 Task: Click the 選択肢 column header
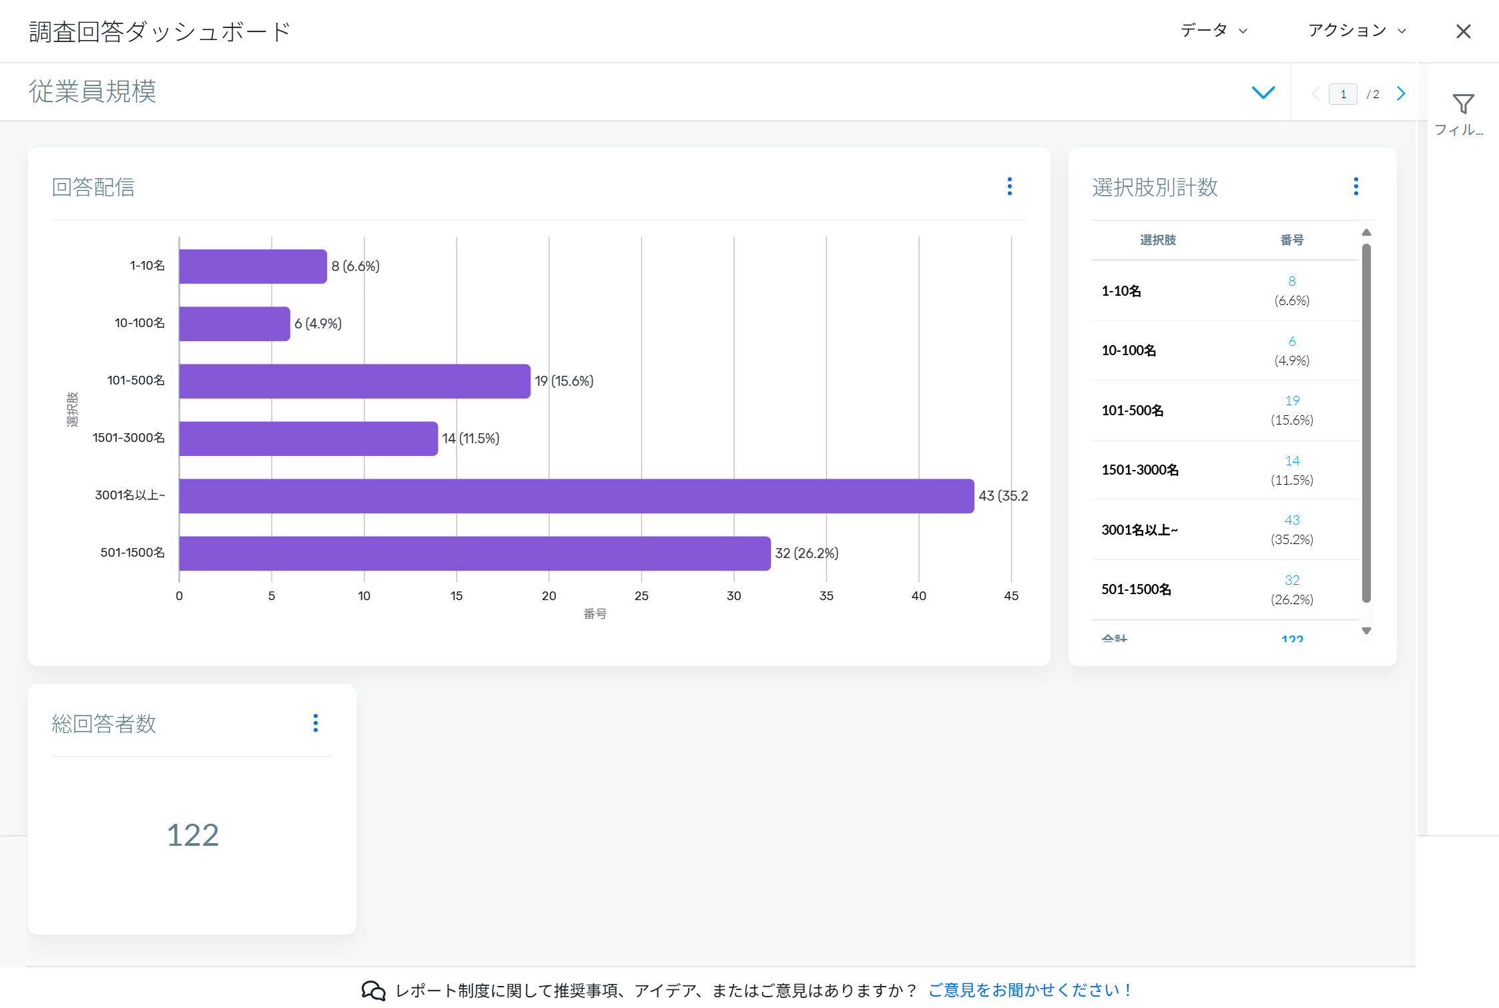point(1158,240)
